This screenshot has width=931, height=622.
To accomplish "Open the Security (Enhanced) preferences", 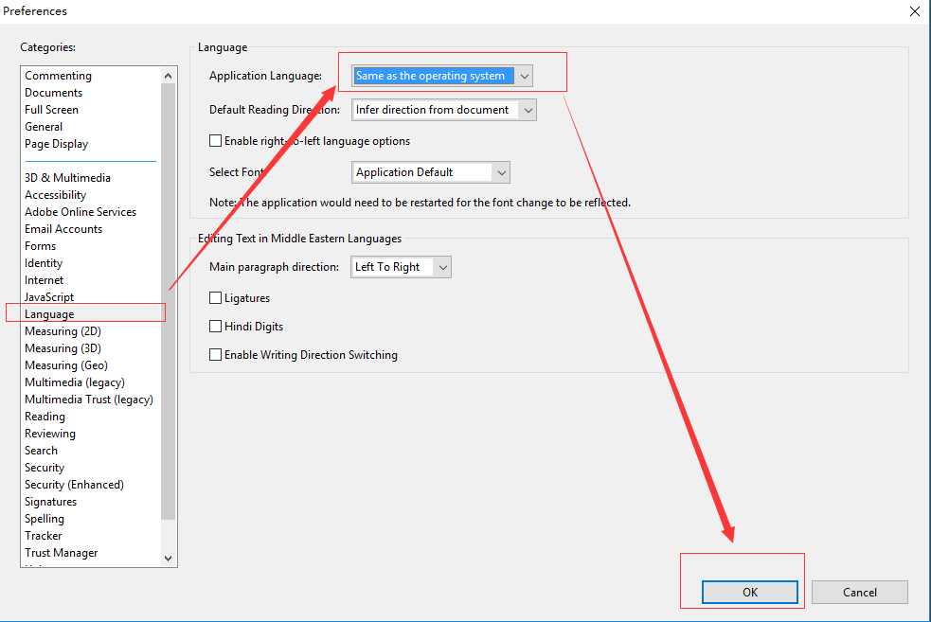I will [x=74, y=484].
